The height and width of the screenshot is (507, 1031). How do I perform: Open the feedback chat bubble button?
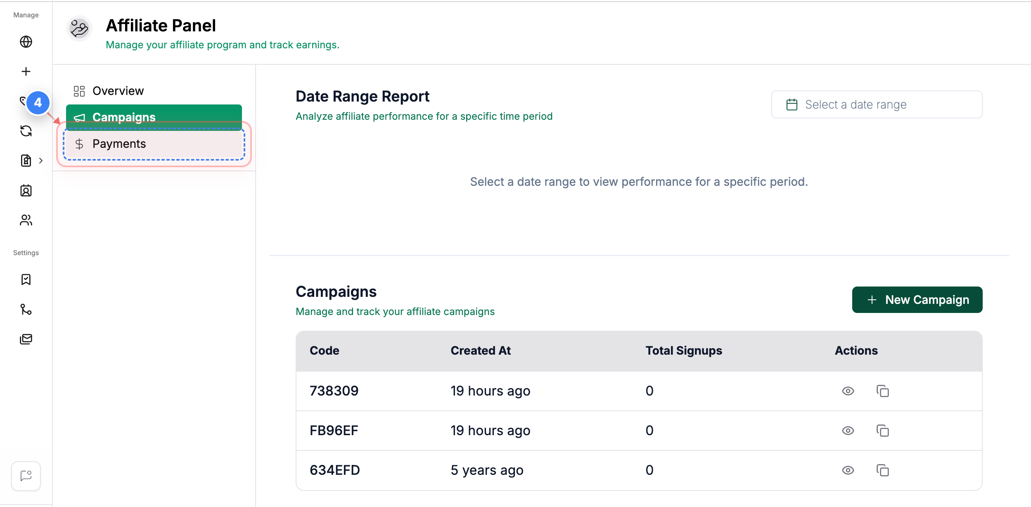26,476
